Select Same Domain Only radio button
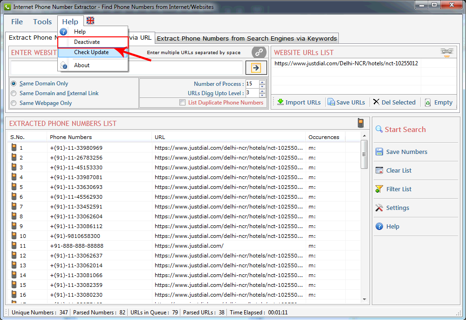 14,83
